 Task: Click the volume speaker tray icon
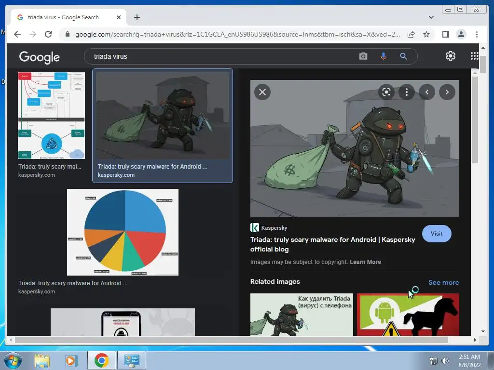445,361
